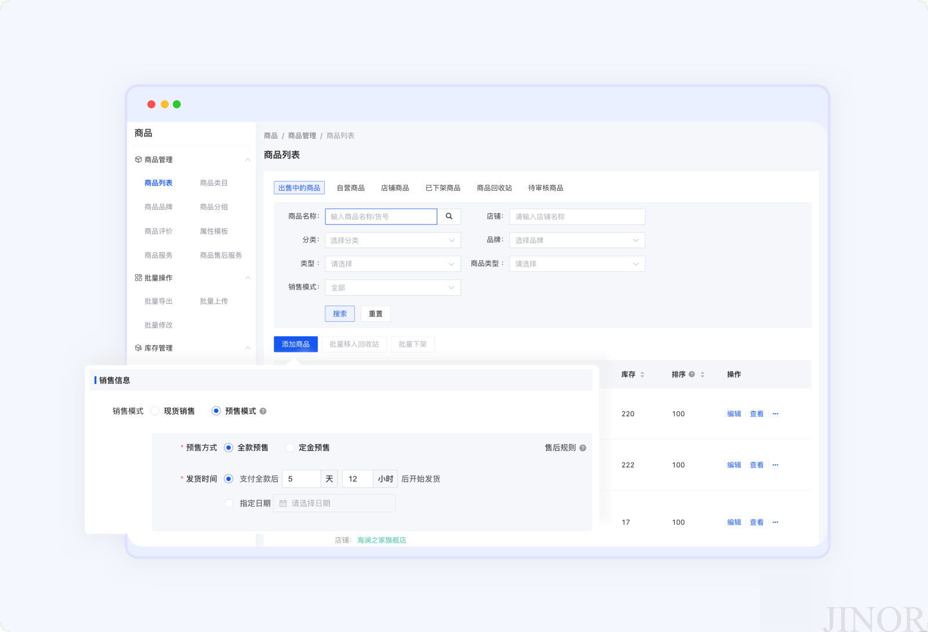Image resolution: width=928 pixels, height=632 pixels.
Task: Open 批量导出 in sidebar
Action: point(158,302)
